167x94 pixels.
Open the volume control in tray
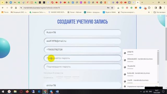pyautogui.click(x=147, y=92)
